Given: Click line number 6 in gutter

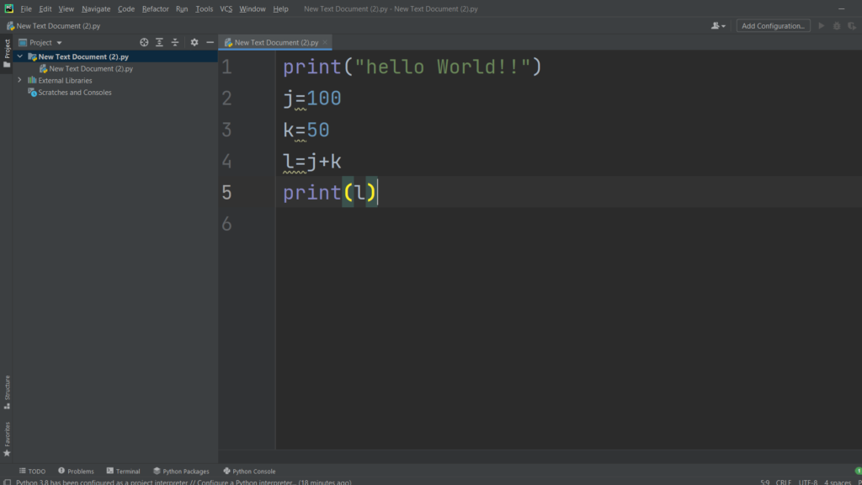Looking at the screenshot, I should pos(227,224).
